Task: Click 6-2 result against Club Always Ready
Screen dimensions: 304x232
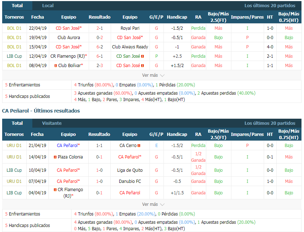Action: click(x=100, y=47)
